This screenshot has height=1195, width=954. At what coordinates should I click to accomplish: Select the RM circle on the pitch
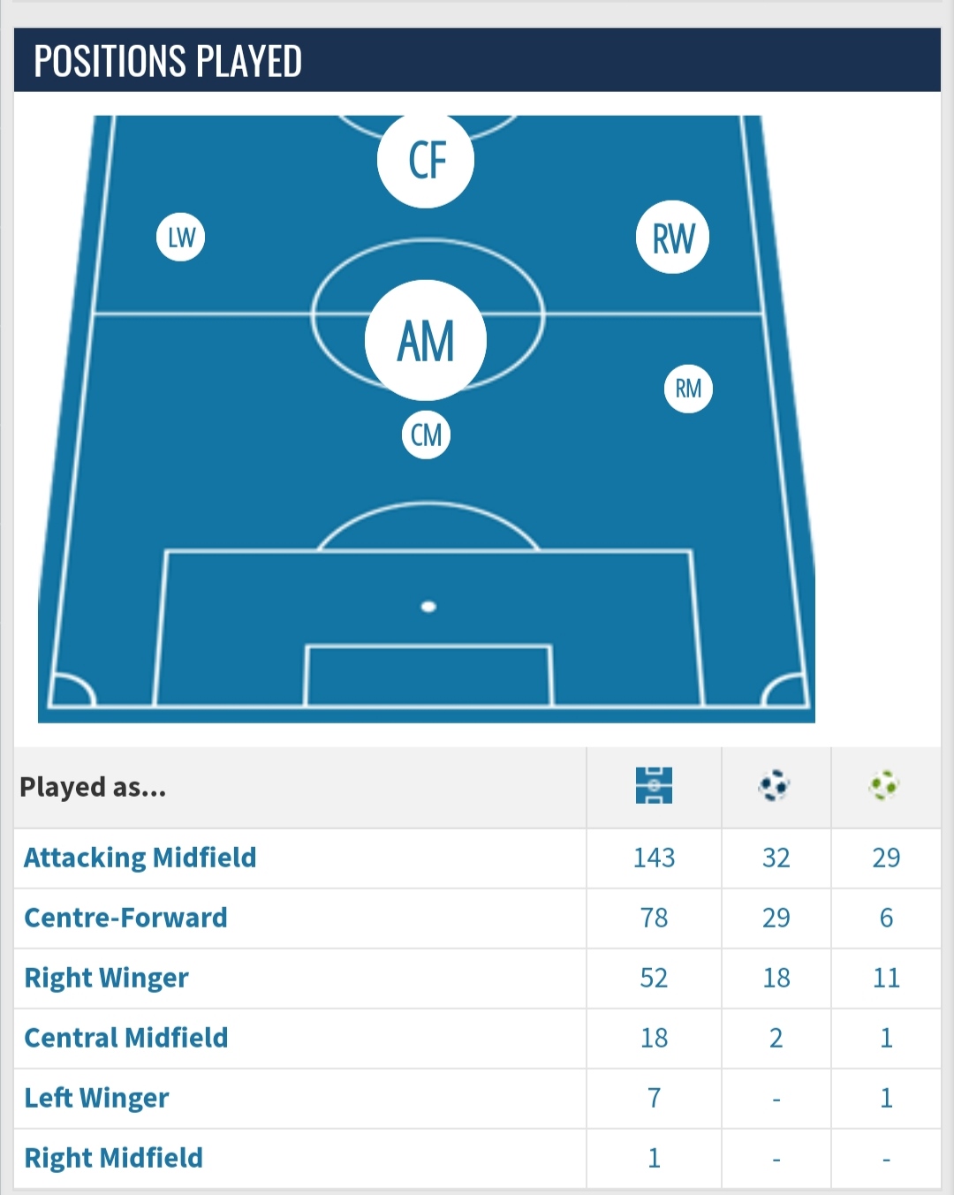[x=688, y=389]
